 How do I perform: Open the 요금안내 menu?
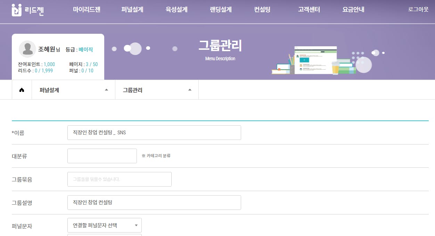coord(353,10)
